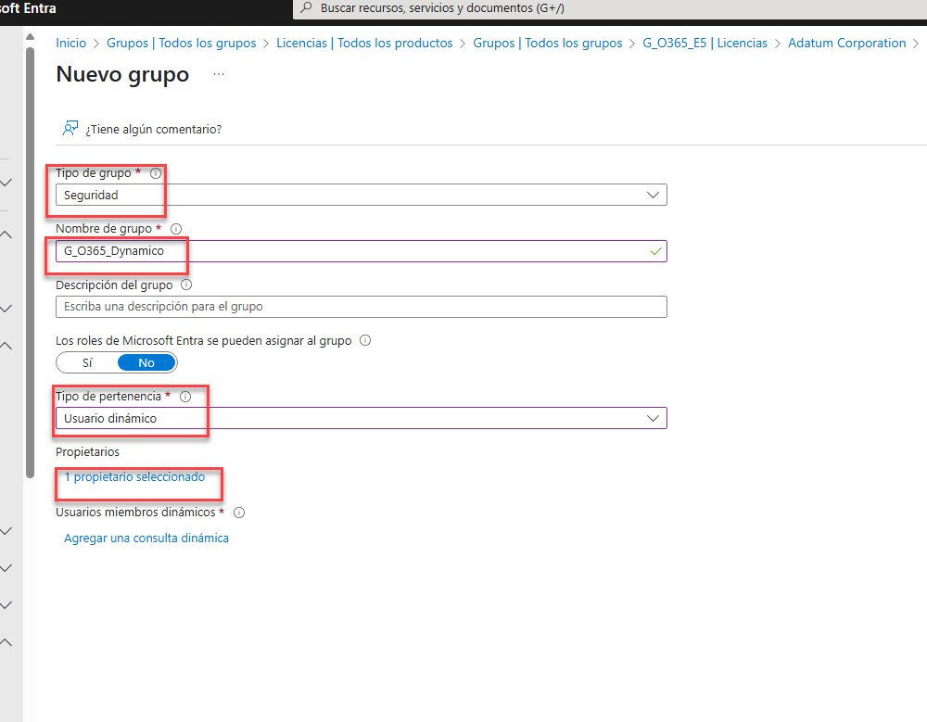Click info icon beside Usuarios miembros dinámicos
The height and width of the screenshot is (722, 927).
point(239,513)
